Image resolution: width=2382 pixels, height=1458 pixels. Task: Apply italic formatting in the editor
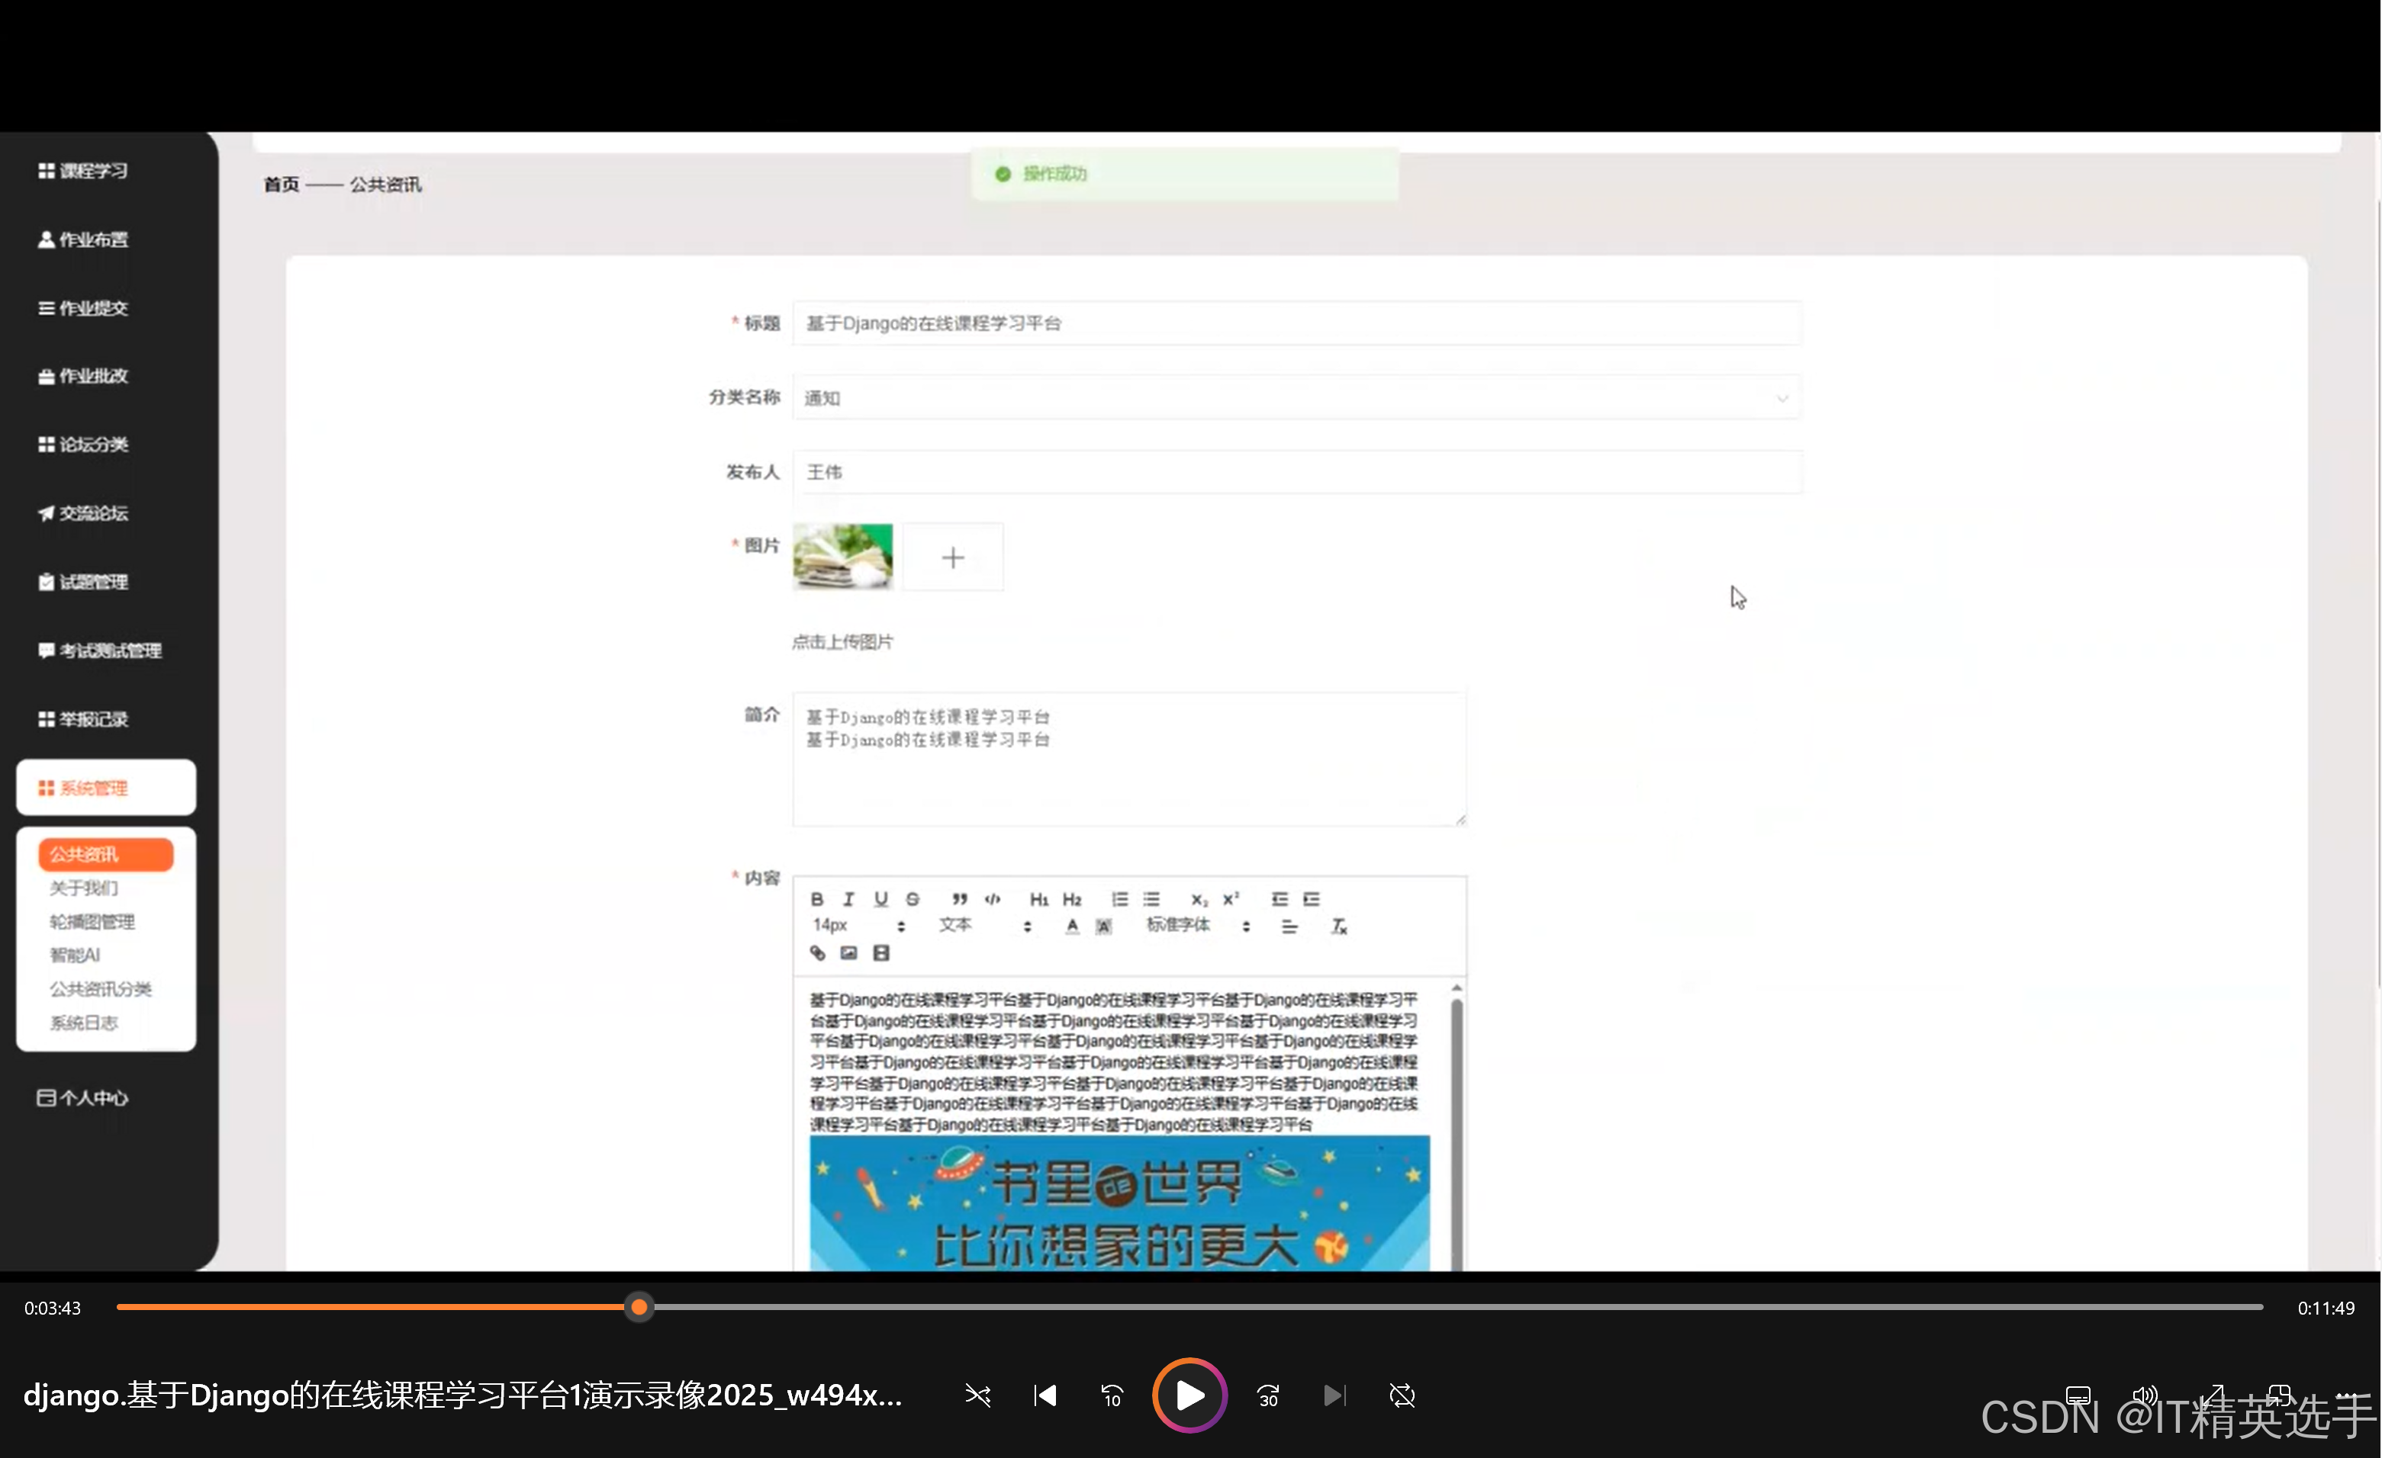848,898
